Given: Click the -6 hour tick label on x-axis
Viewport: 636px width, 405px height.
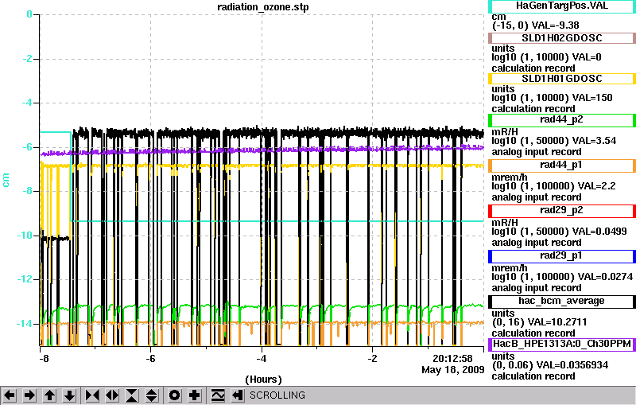Looking at the screenshot, I should 150,359.
